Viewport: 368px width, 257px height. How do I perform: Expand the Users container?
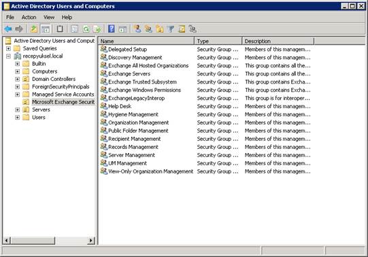18,118
